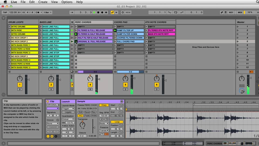Click the tempo 122.00 field
The width and height of the screenshot is (259, 146).
(13, 12)
